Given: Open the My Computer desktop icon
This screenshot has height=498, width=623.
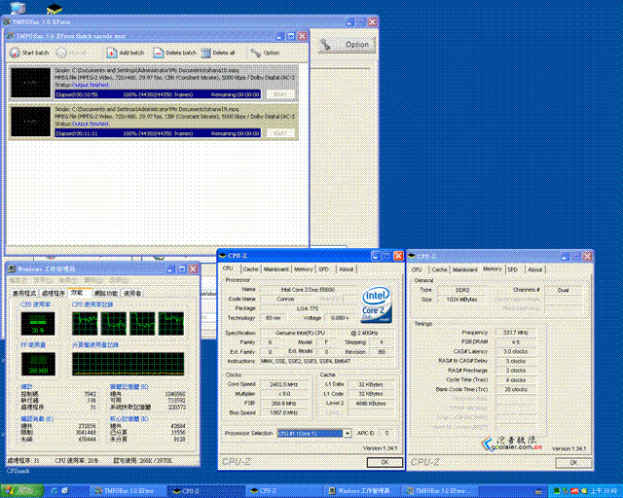Looking at the screenshot, I should tap(18, 8).
